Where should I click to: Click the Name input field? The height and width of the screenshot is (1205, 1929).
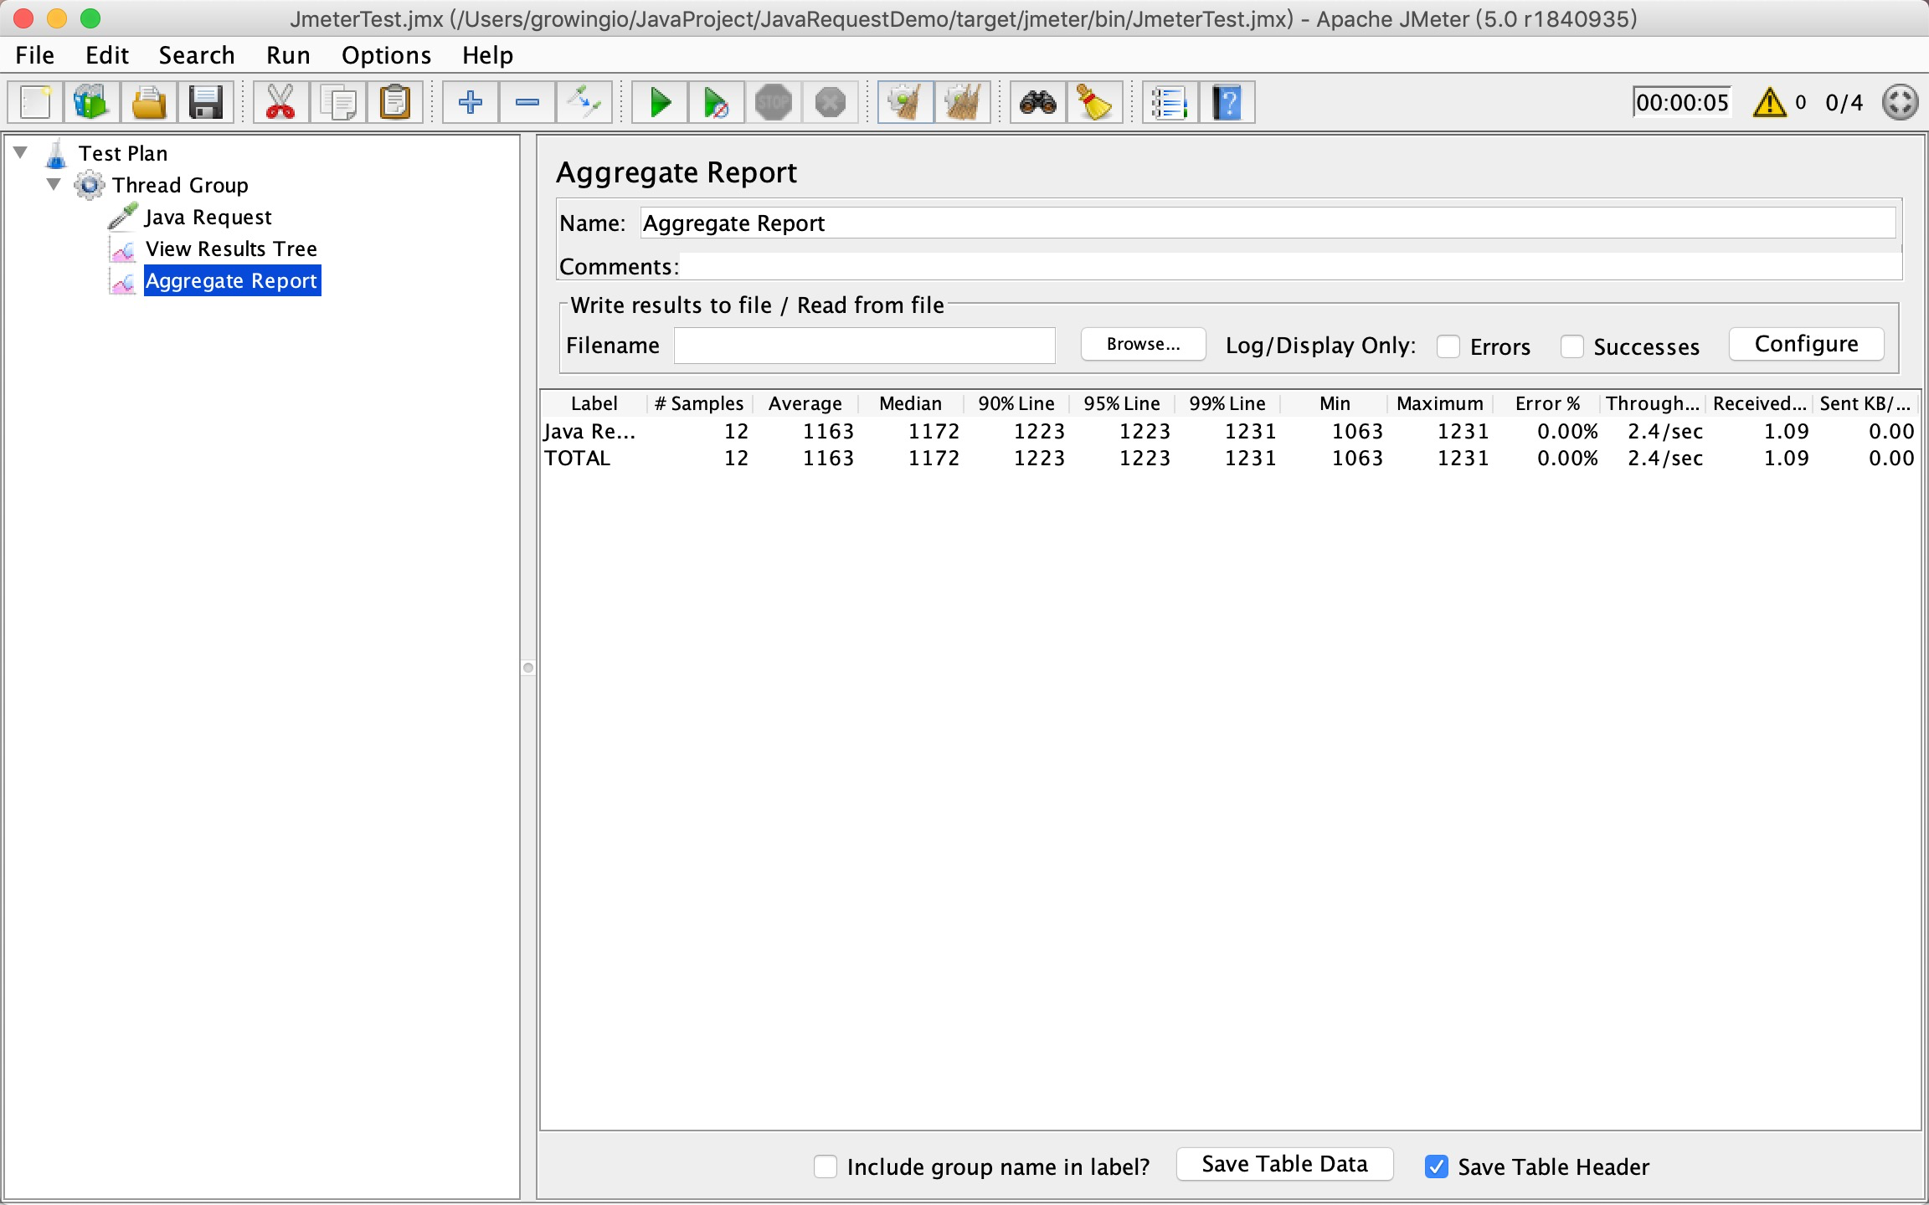coord(1268,223)
